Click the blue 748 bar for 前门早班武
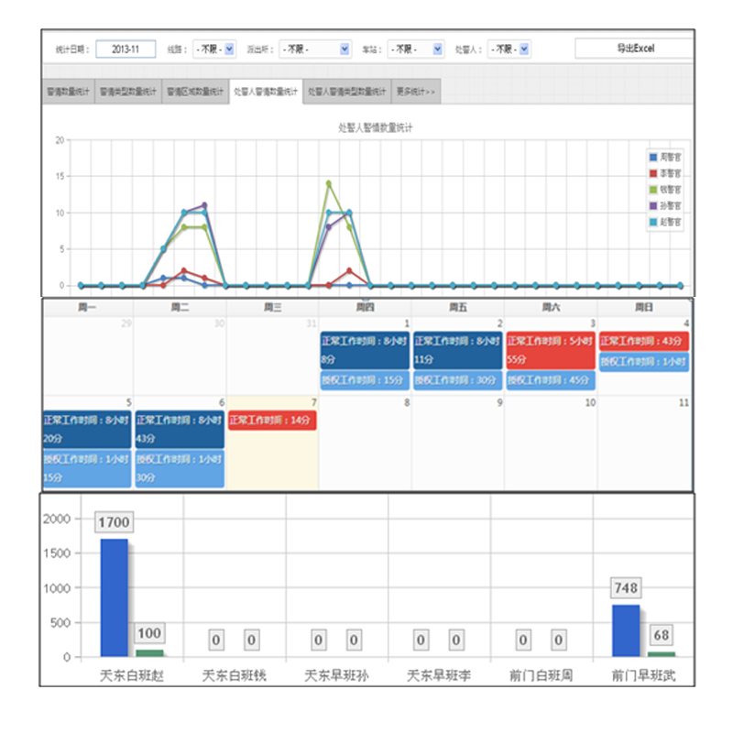The width and height of the screenshot is (733, 733). point(625,630)
